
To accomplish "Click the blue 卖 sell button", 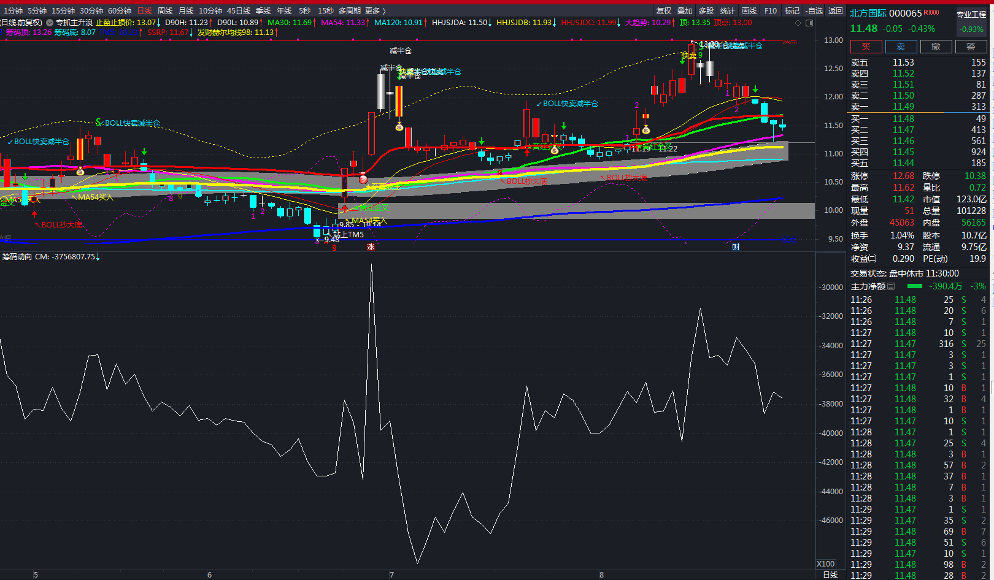I will pyautogui.click(x=901, y=47).
